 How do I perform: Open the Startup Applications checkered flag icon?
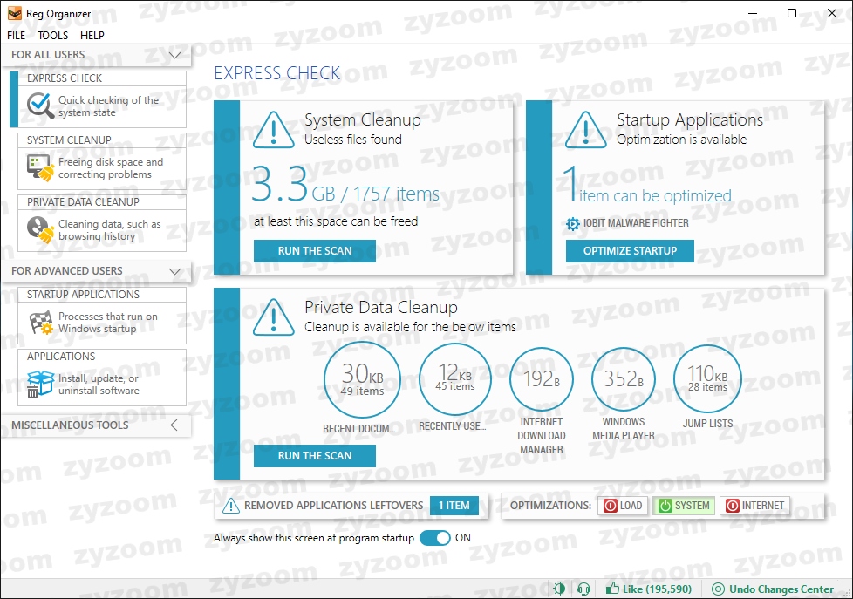click(x=40, y=322)
